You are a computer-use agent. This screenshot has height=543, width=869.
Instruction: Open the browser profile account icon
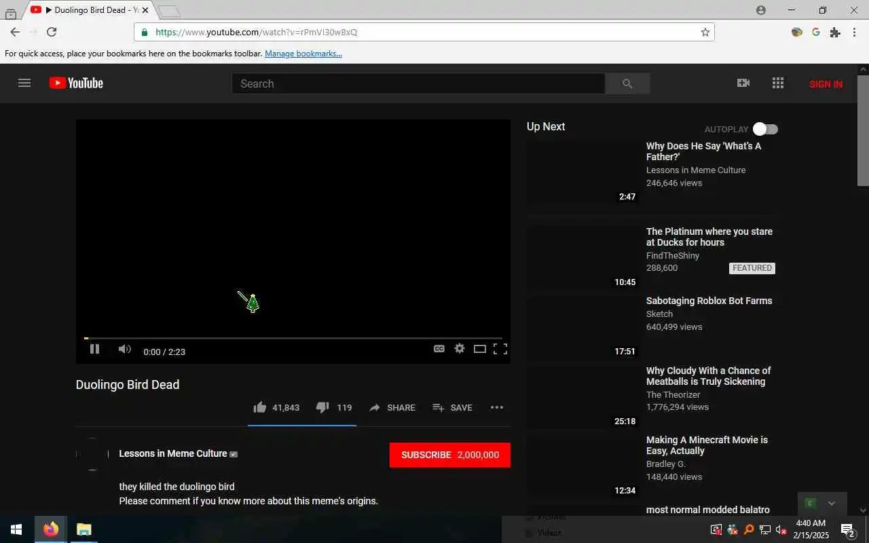point(760,10)
